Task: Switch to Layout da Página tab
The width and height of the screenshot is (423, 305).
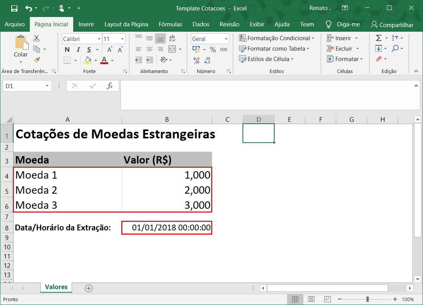Action: click(x=126, y=24)
